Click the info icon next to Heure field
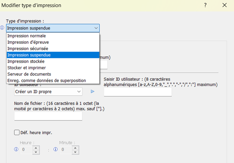This screenshot has height=163, width=234. click(16, 149)
